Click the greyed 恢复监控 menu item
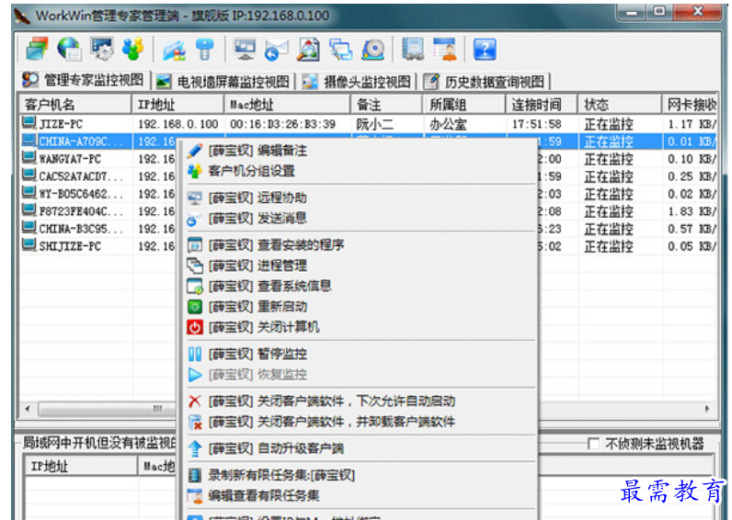 coord(357,375)
